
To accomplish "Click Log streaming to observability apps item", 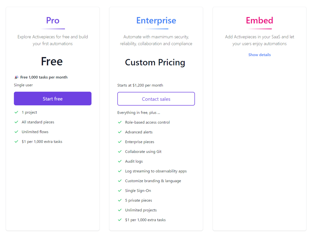I will tap(156, 171).
